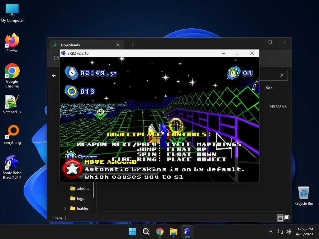The image size is (319, 239).
Task: Open File Explorer from the taskbar
Action: pyautogui.click(x=174, y=232)
